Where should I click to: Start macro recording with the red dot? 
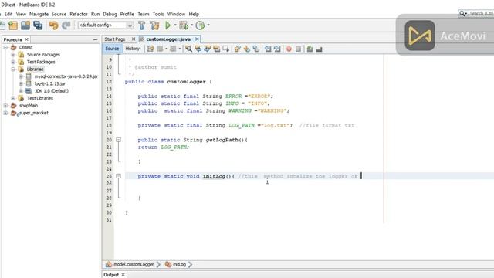click(x=289, y=49)
